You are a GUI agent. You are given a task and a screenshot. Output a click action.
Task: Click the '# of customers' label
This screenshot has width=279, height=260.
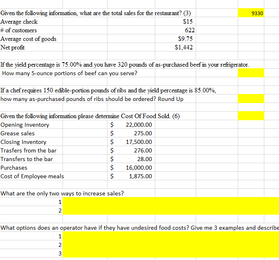point(18,30)
